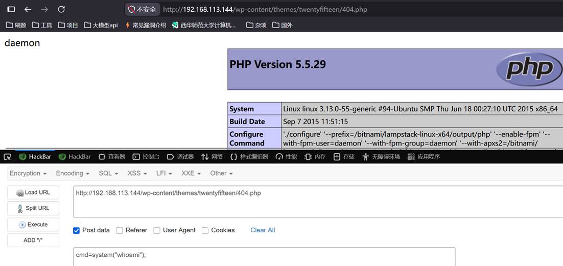Click the Execute button

(33, 224)
